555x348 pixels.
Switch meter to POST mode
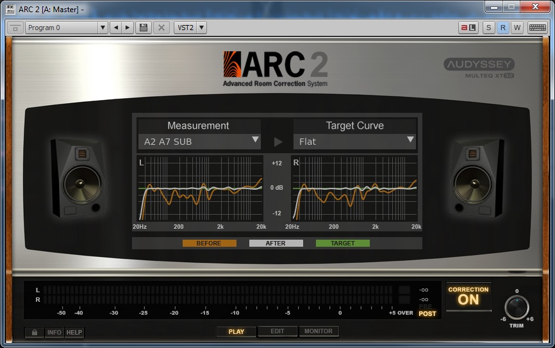427,314
